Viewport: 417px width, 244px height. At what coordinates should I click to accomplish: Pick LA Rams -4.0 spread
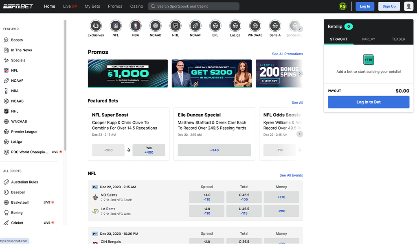(x=206, y=211)
